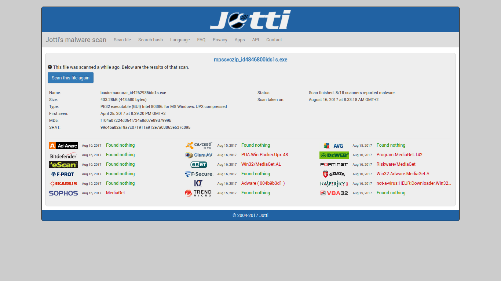The image size is (501, 281).
Task: Click the ClamAV result PUA.Win.Packer.Upx-48
Action: point(264,155)
